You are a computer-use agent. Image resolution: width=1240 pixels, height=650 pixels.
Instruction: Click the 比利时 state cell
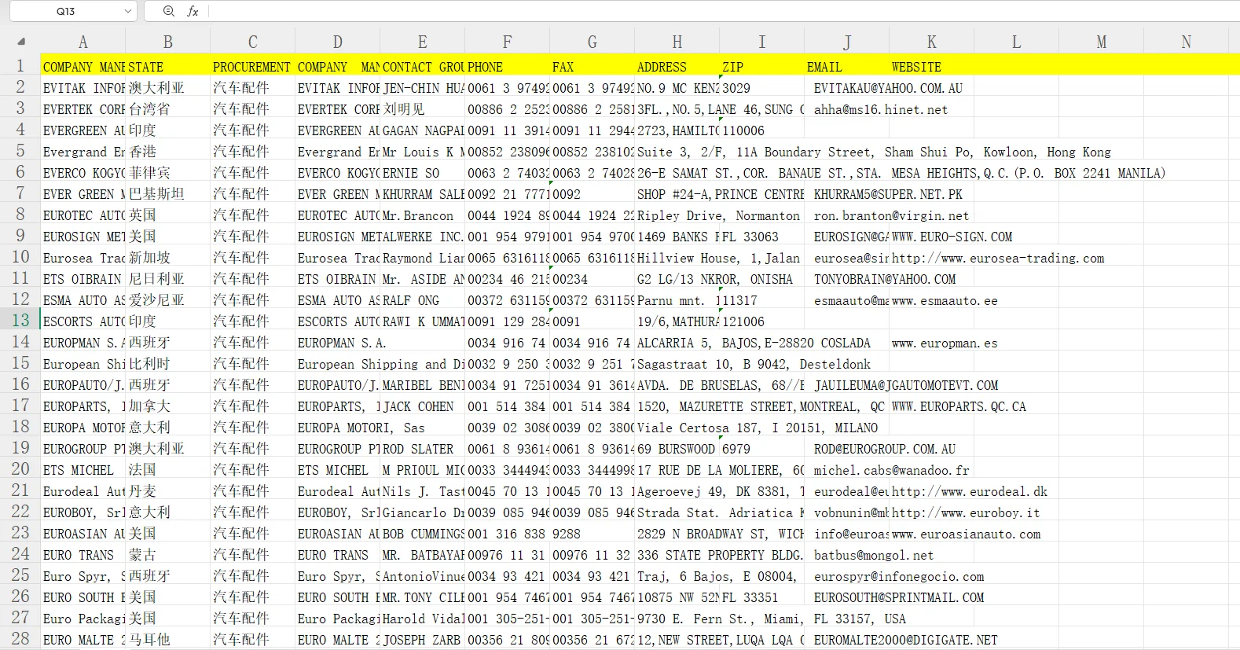click(x=167, y=364)
